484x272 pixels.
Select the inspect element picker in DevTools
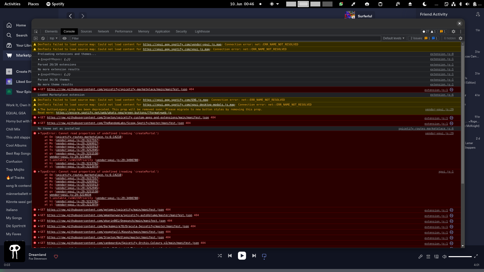click(x=36, y=31)
